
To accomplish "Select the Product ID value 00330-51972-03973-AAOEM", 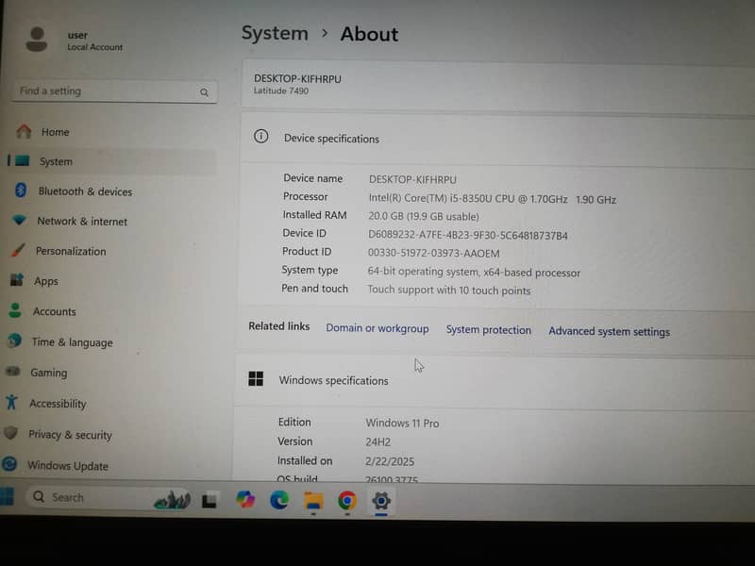I will coord(433,253).
